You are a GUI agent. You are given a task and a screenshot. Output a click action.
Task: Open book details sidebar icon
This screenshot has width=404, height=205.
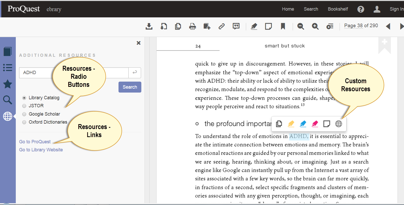click(x=8, y=51)
